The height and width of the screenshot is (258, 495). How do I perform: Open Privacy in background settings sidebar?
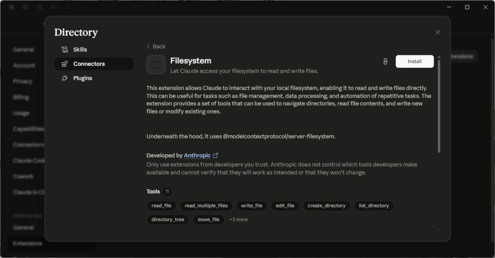pyautogui.click(x=22, y=82)
